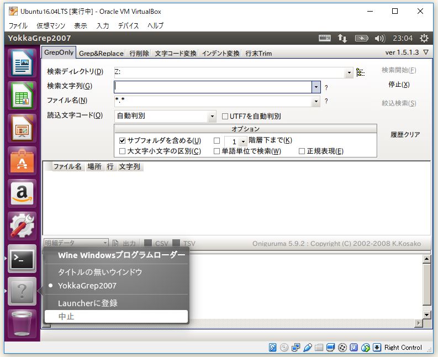Sort results by 文字列 column header
Image resolution: width=438 pixels, height=357 pixels.
click(x=130, y=167)
